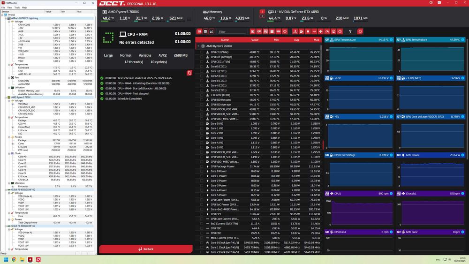Sort OCCT table by the Max column
The height and width of the screenshot is (264, 469).
pyautogui.click(x=316, y=40)
